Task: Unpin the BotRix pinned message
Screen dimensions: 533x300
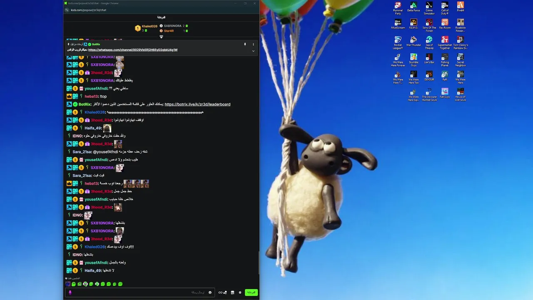Action: point(245,44)
